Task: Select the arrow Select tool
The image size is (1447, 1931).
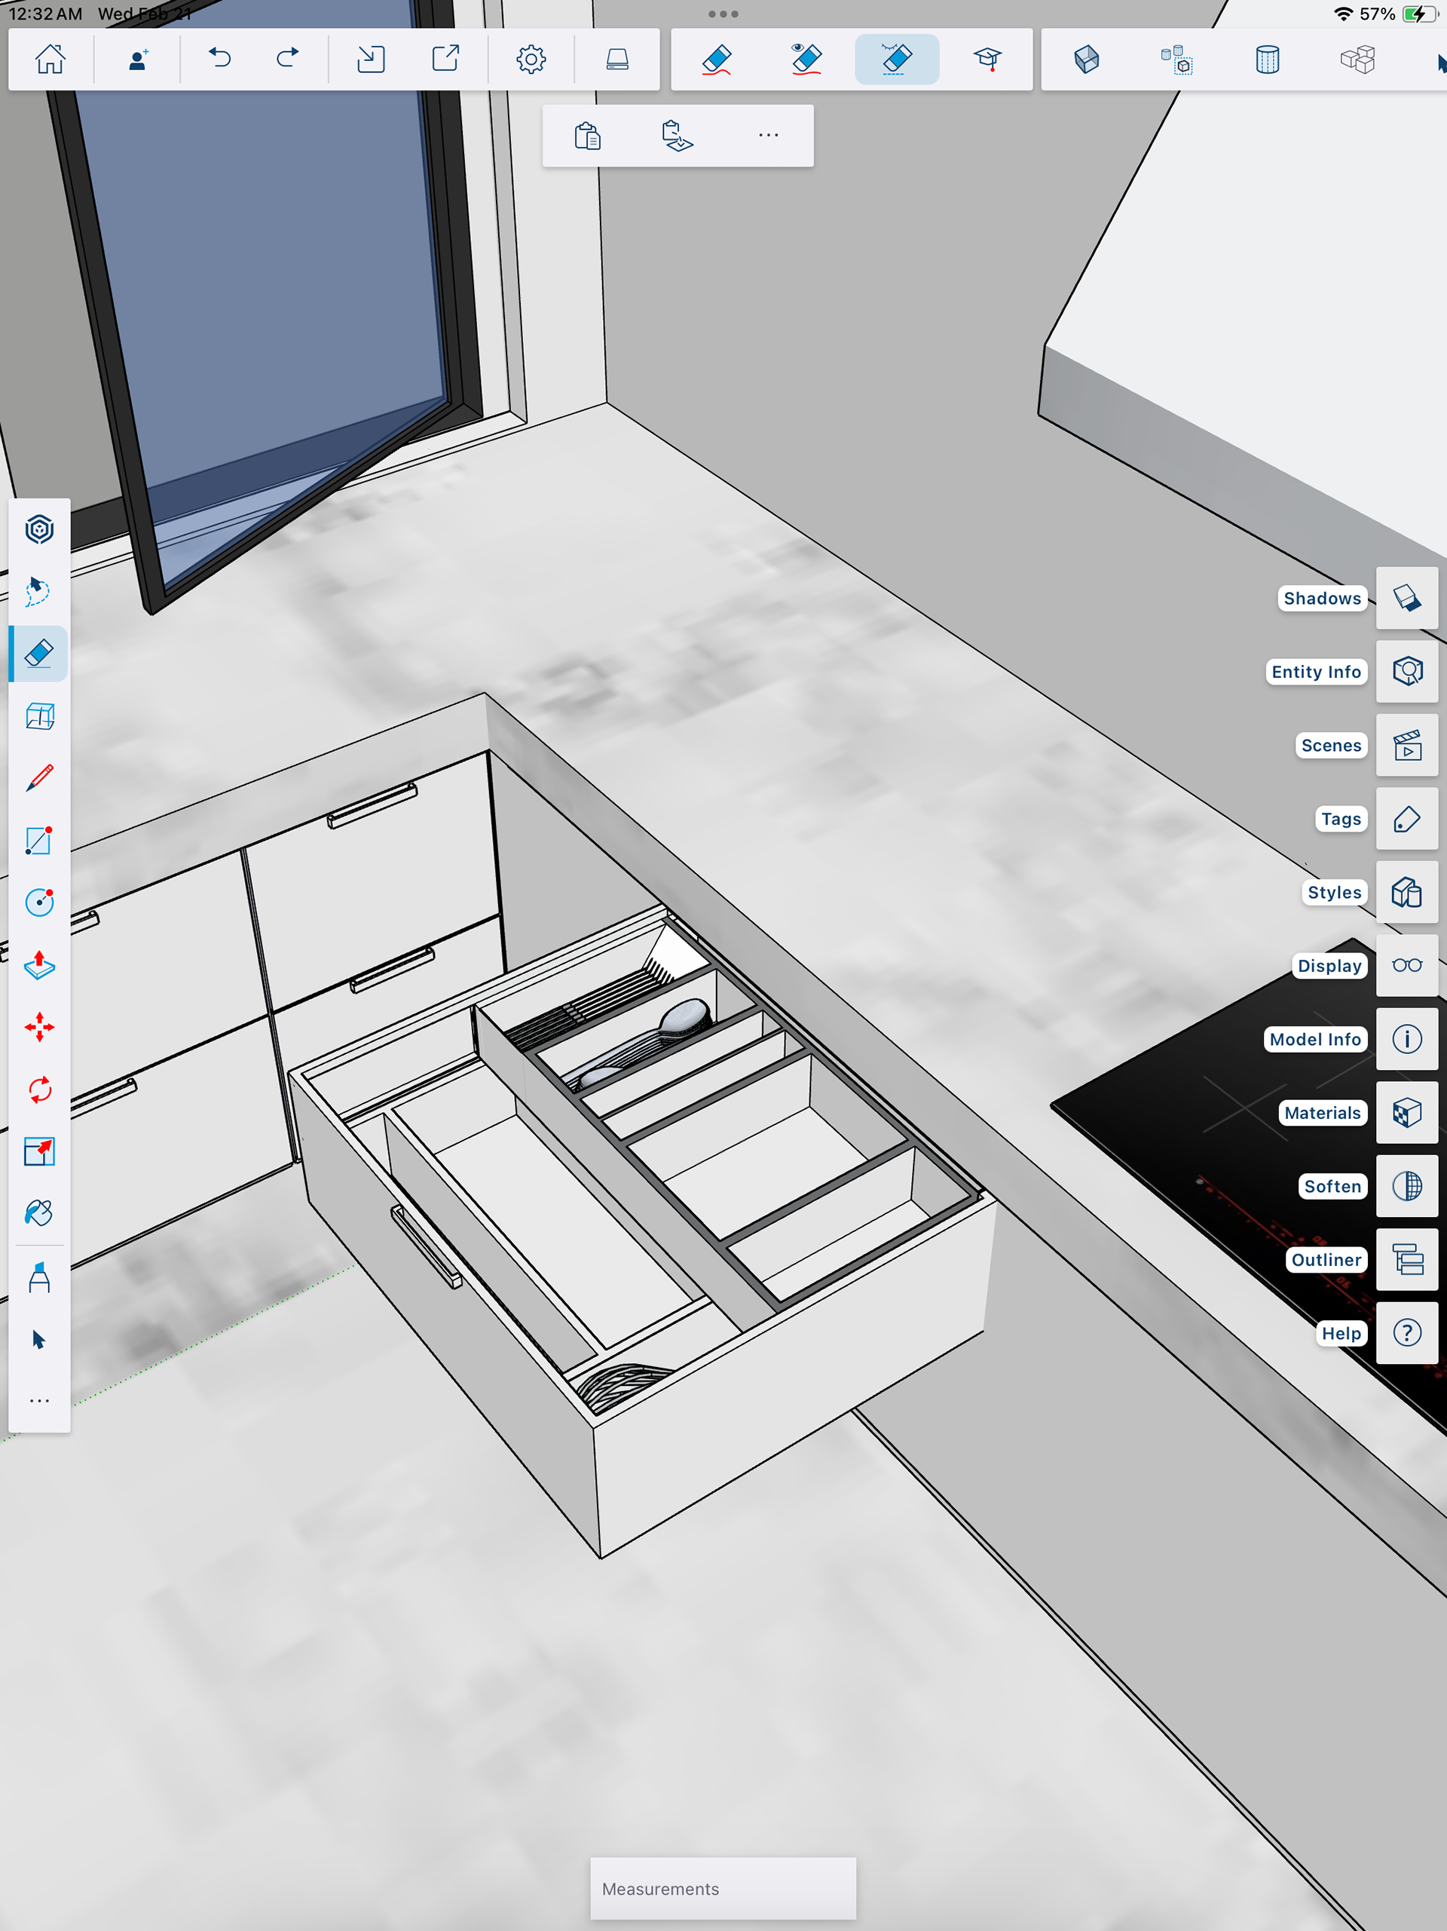Action: pyautogui.click(x=38, y=1340)
